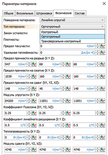Open graph icon for specific heat (Удельная теплоёмкость)

(x=102, y=53)
